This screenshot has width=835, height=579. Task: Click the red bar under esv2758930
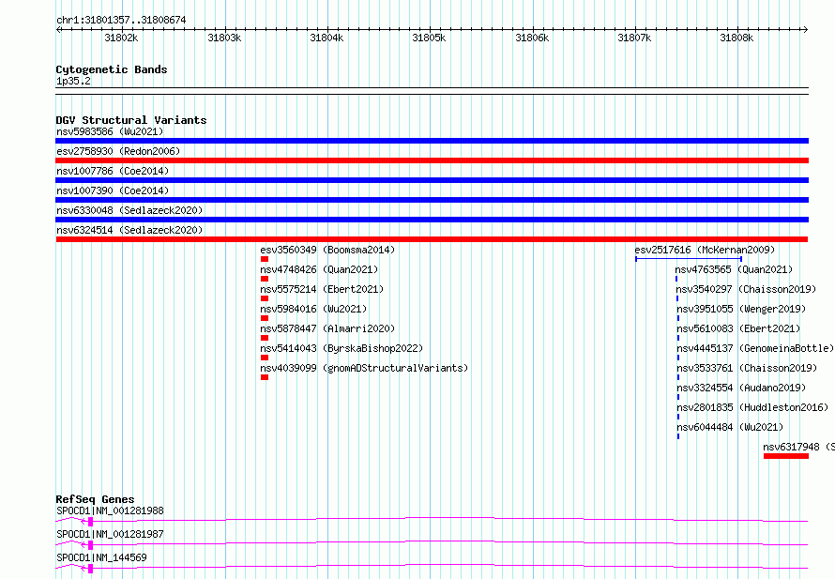point(432,160)
